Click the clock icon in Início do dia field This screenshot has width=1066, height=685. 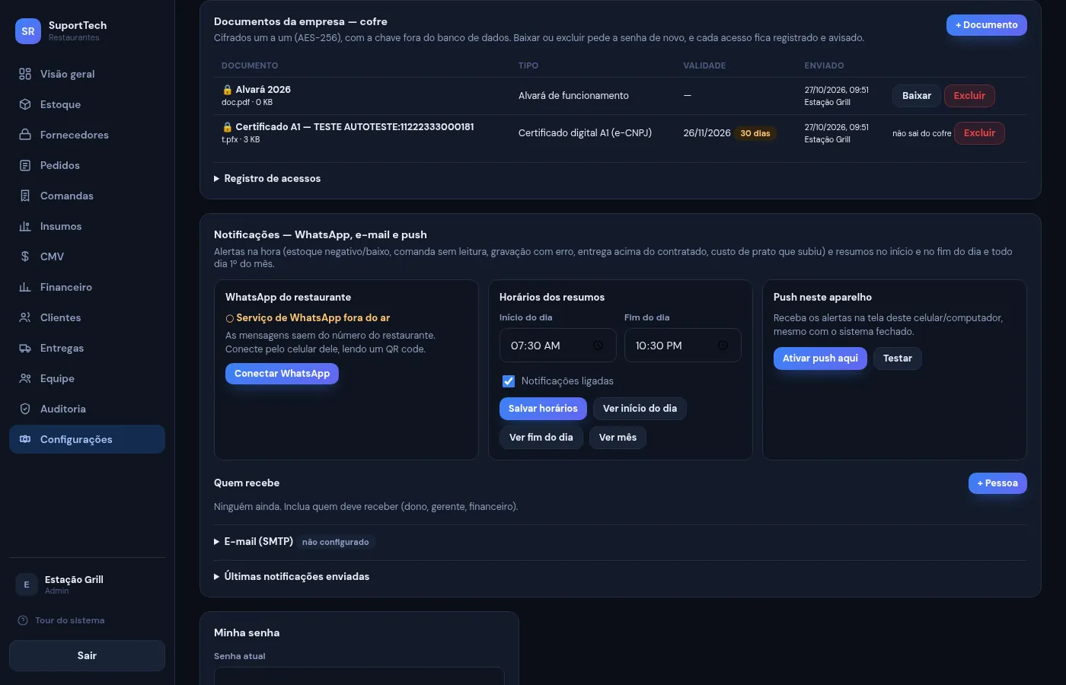598,346
